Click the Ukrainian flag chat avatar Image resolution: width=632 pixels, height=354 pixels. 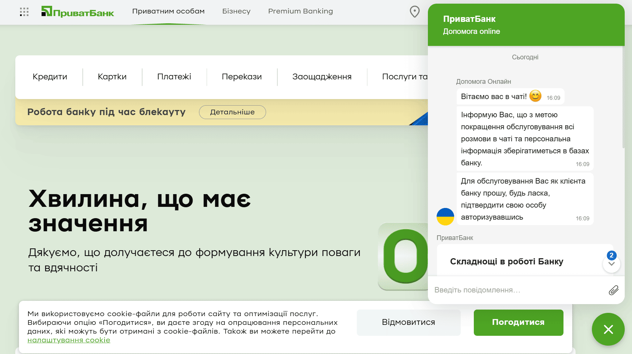tap(445, 217)
